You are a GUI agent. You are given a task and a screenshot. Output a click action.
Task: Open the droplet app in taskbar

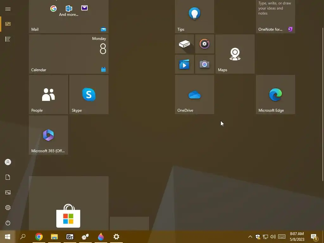coord(101,237)
